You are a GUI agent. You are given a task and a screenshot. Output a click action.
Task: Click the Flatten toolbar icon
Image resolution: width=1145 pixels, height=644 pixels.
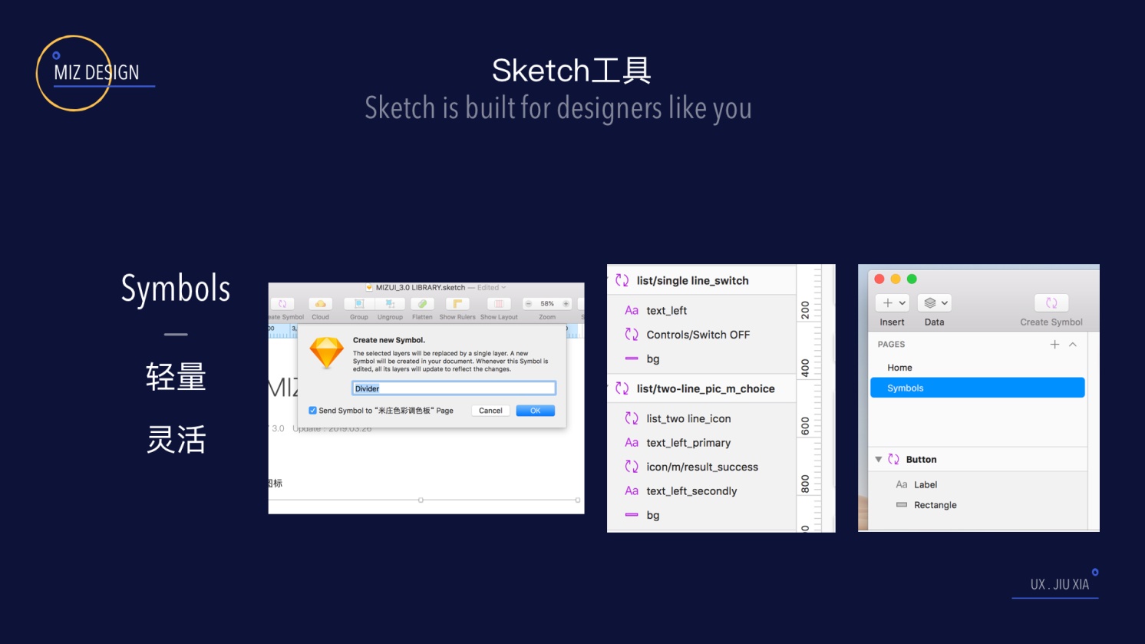[422, 304]
